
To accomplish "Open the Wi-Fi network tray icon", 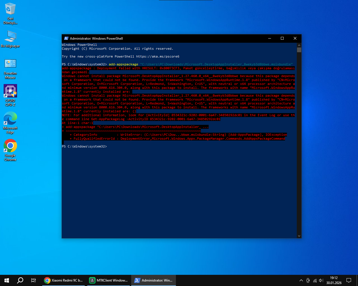I will click(315, 280).
